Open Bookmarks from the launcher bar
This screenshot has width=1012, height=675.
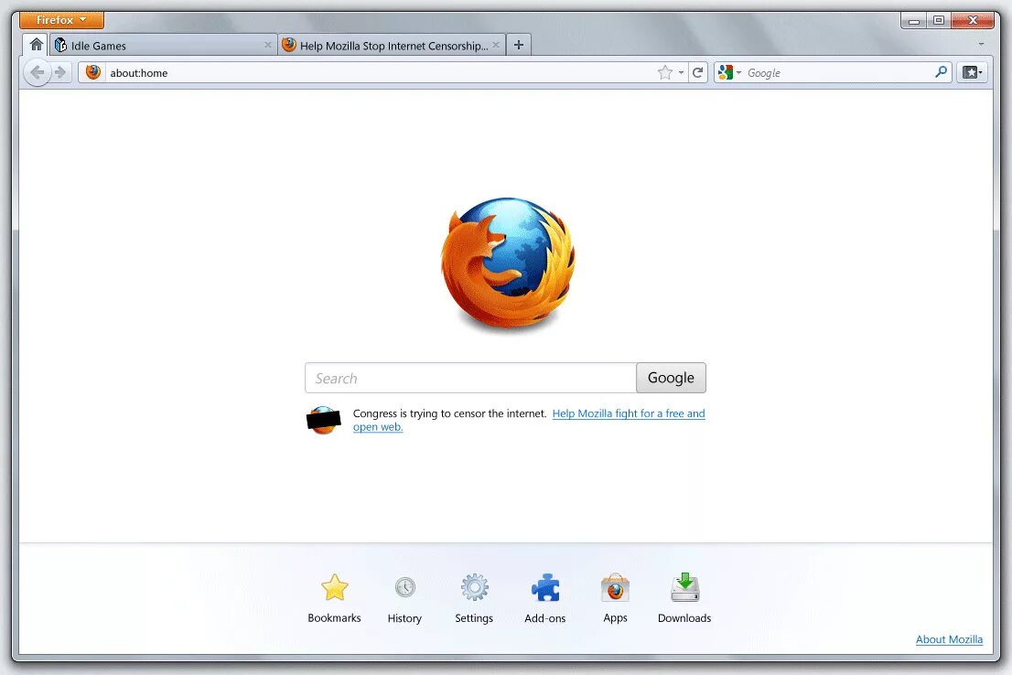(334, 598)
